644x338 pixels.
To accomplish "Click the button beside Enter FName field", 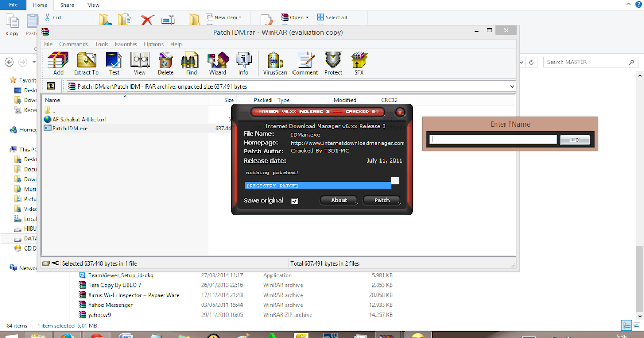I will pos(575,139).
